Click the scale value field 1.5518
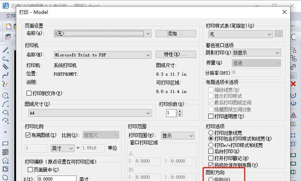This screenshot has width=301, height=181. coord(93,148)
